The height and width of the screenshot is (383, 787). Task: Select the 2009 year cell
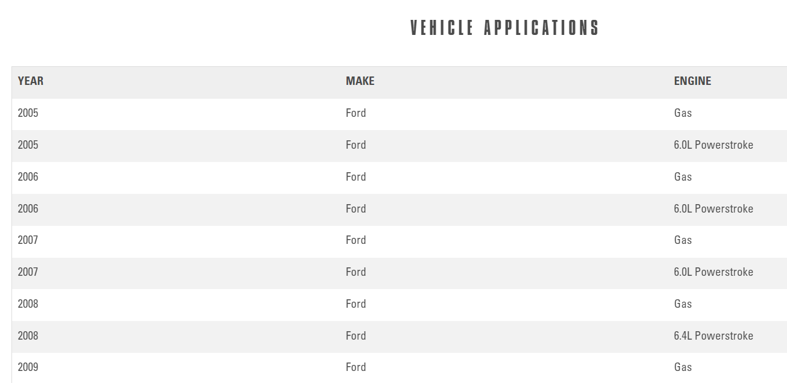[28, 367]
